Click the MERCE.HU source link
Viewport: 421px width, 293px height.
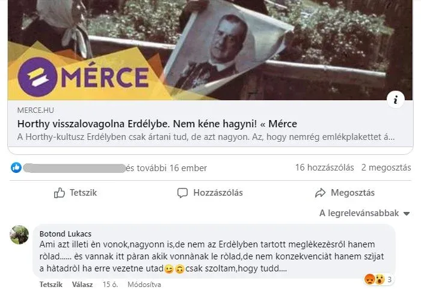tap(35, 110)
